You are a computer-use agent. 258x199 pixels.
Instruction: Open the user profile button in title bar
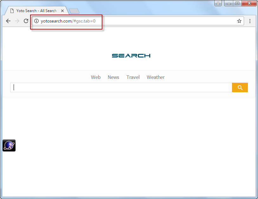(x=218, y=3)
